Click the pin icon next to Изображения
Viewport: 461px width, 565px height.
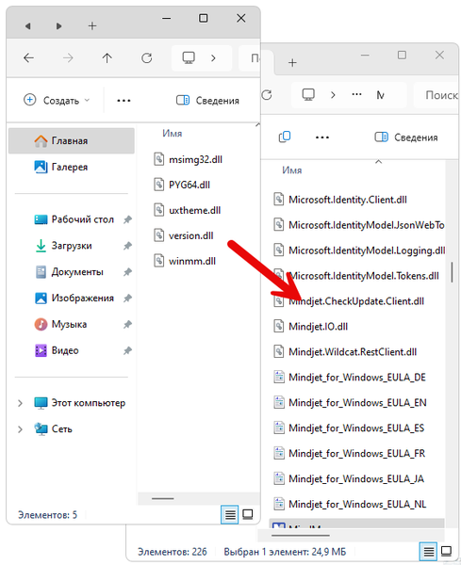(127, 299)
